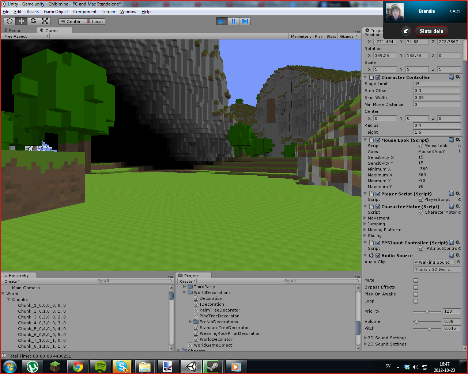468x374 pixels.
Task: Toggle Maximize on Play button
Action: (307, 37)
